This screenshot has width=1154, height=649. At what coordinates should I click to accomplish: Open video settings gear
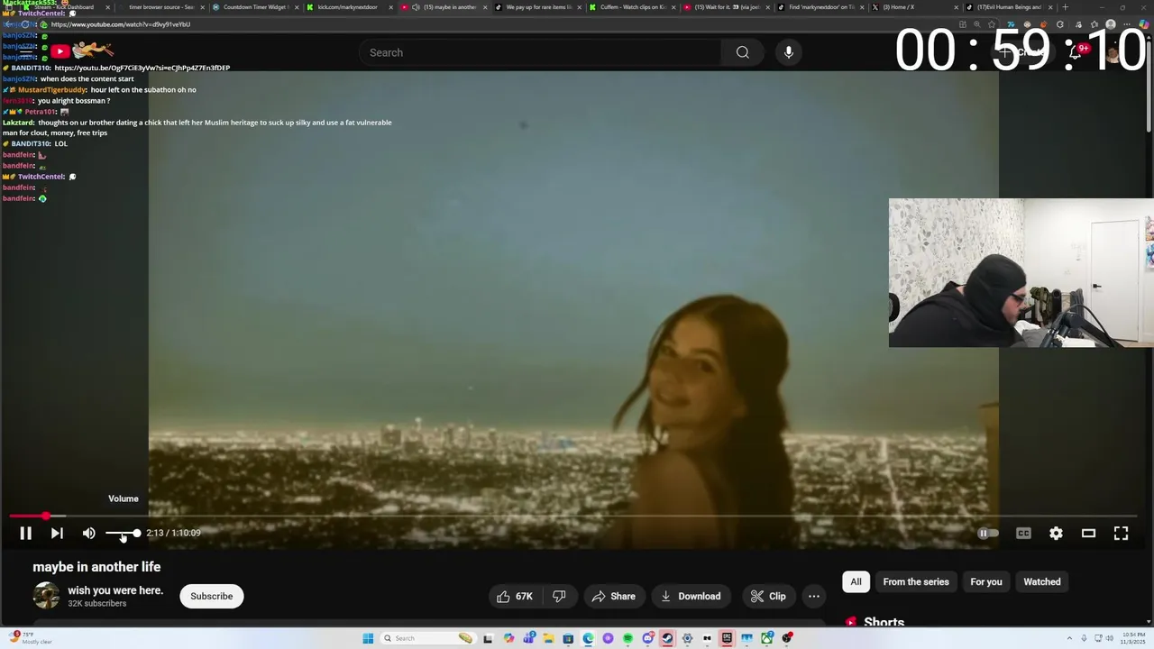[x=1056, y=534]
